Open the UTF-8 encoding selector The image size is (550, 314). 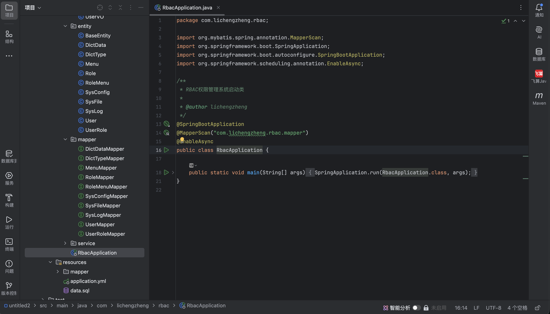coord(494,308)
